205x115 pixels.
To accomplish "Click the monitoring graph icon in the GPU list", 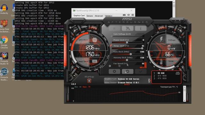I will click(177, 73).
